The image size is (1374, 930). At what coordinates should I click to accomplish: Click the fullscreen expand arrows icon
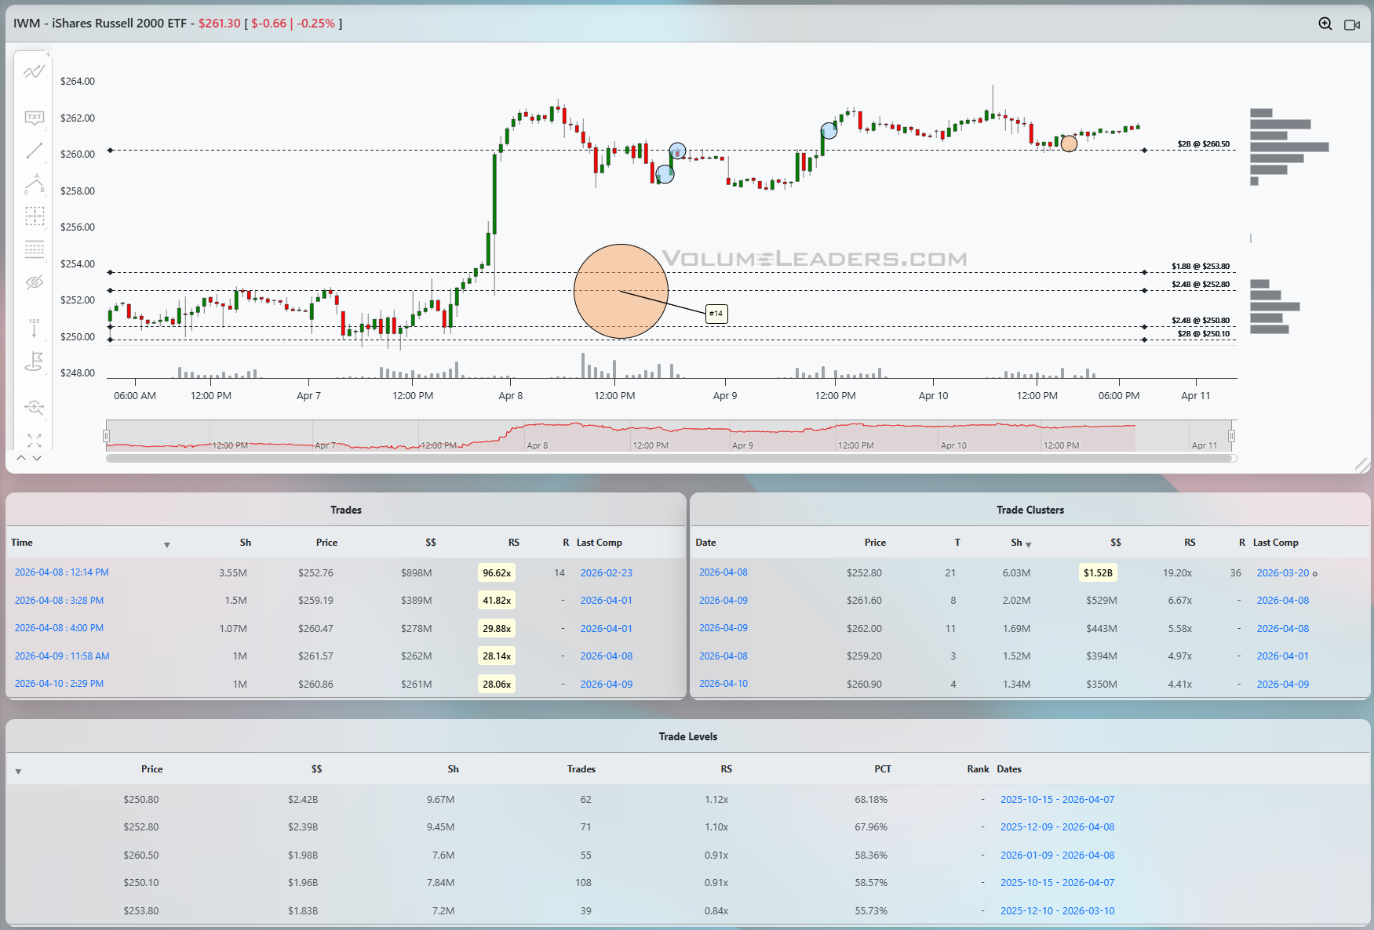(x=34, y=440)
